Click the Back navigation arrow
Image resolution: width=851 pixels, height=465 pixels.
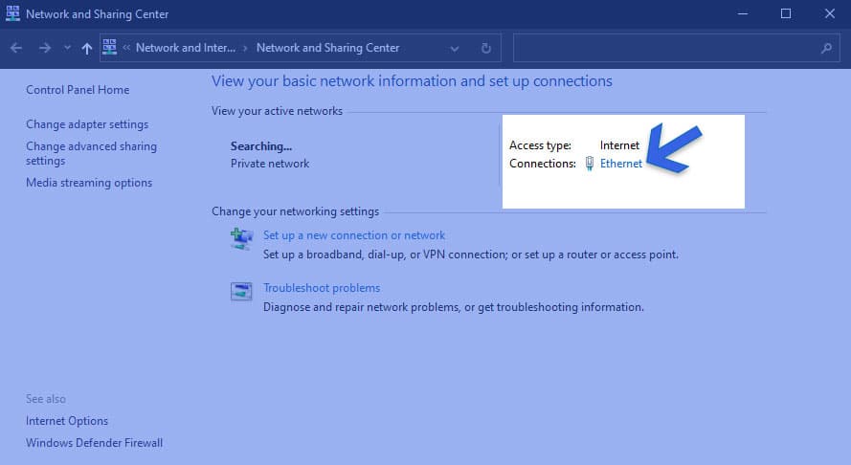tap(16, 48)
